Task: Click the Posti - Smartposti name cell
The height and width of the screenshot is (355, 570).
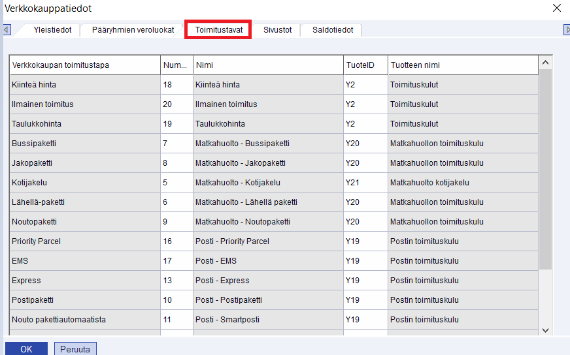Action: click(268, 320)
